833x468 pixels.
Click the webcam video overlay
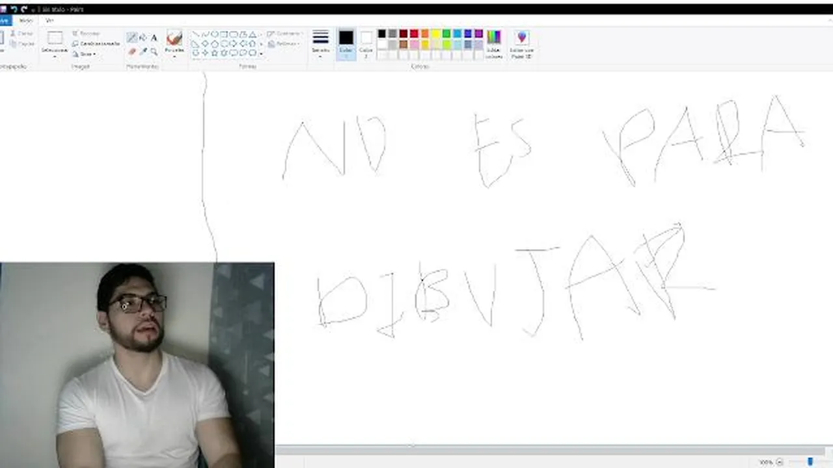point(137,365)
